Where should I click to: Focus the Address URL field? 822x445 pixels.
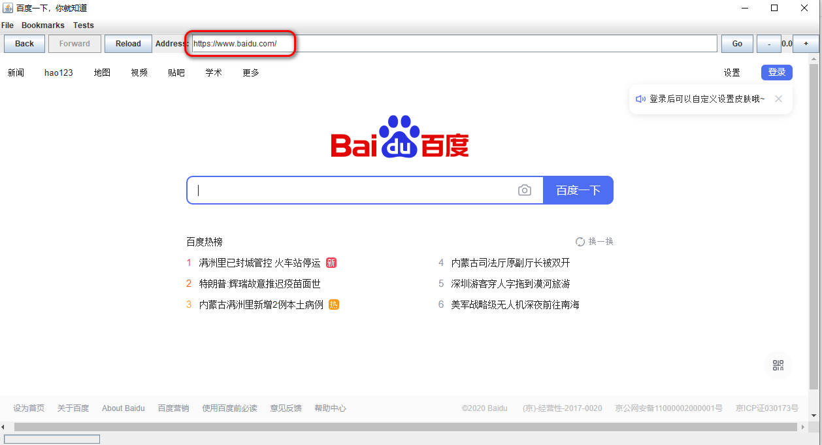pos(454,44)
